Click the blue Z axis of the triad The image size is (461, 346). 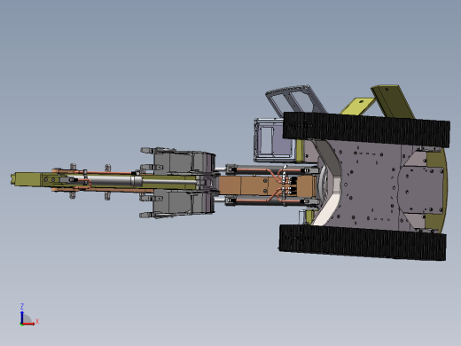point(22,317)
